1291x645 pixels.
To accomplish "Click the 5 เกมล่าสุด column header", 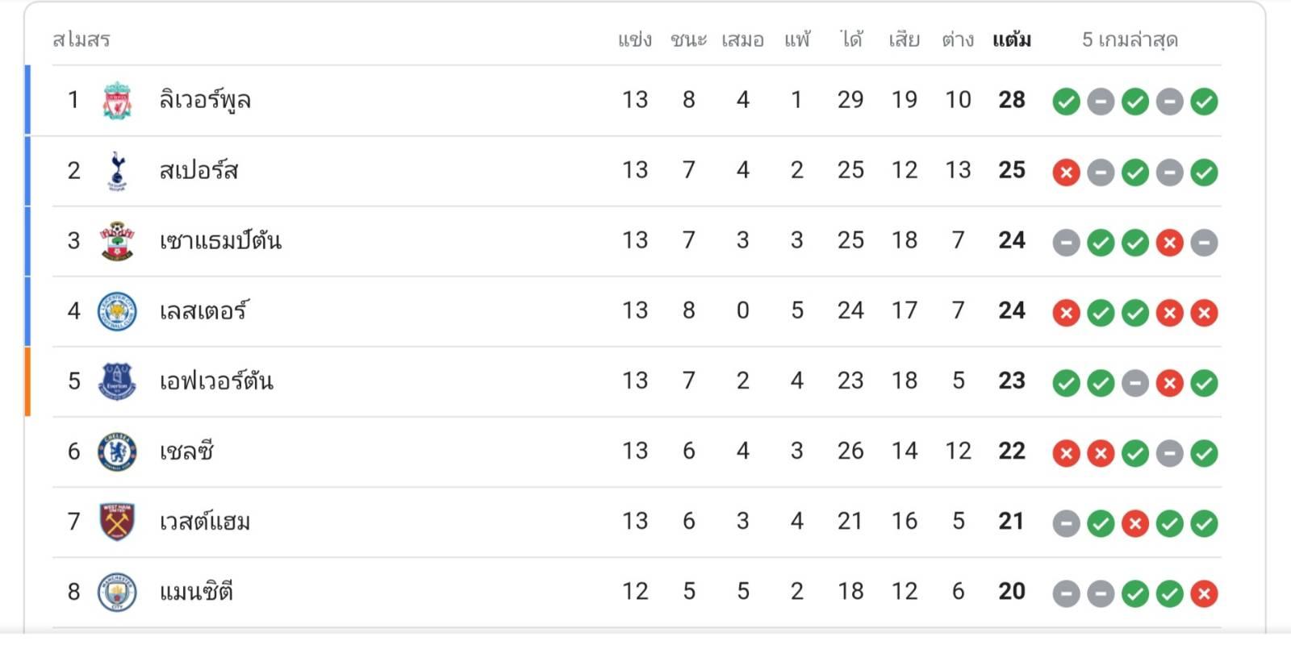I will pyautogui.click(x=1130, y=40).
